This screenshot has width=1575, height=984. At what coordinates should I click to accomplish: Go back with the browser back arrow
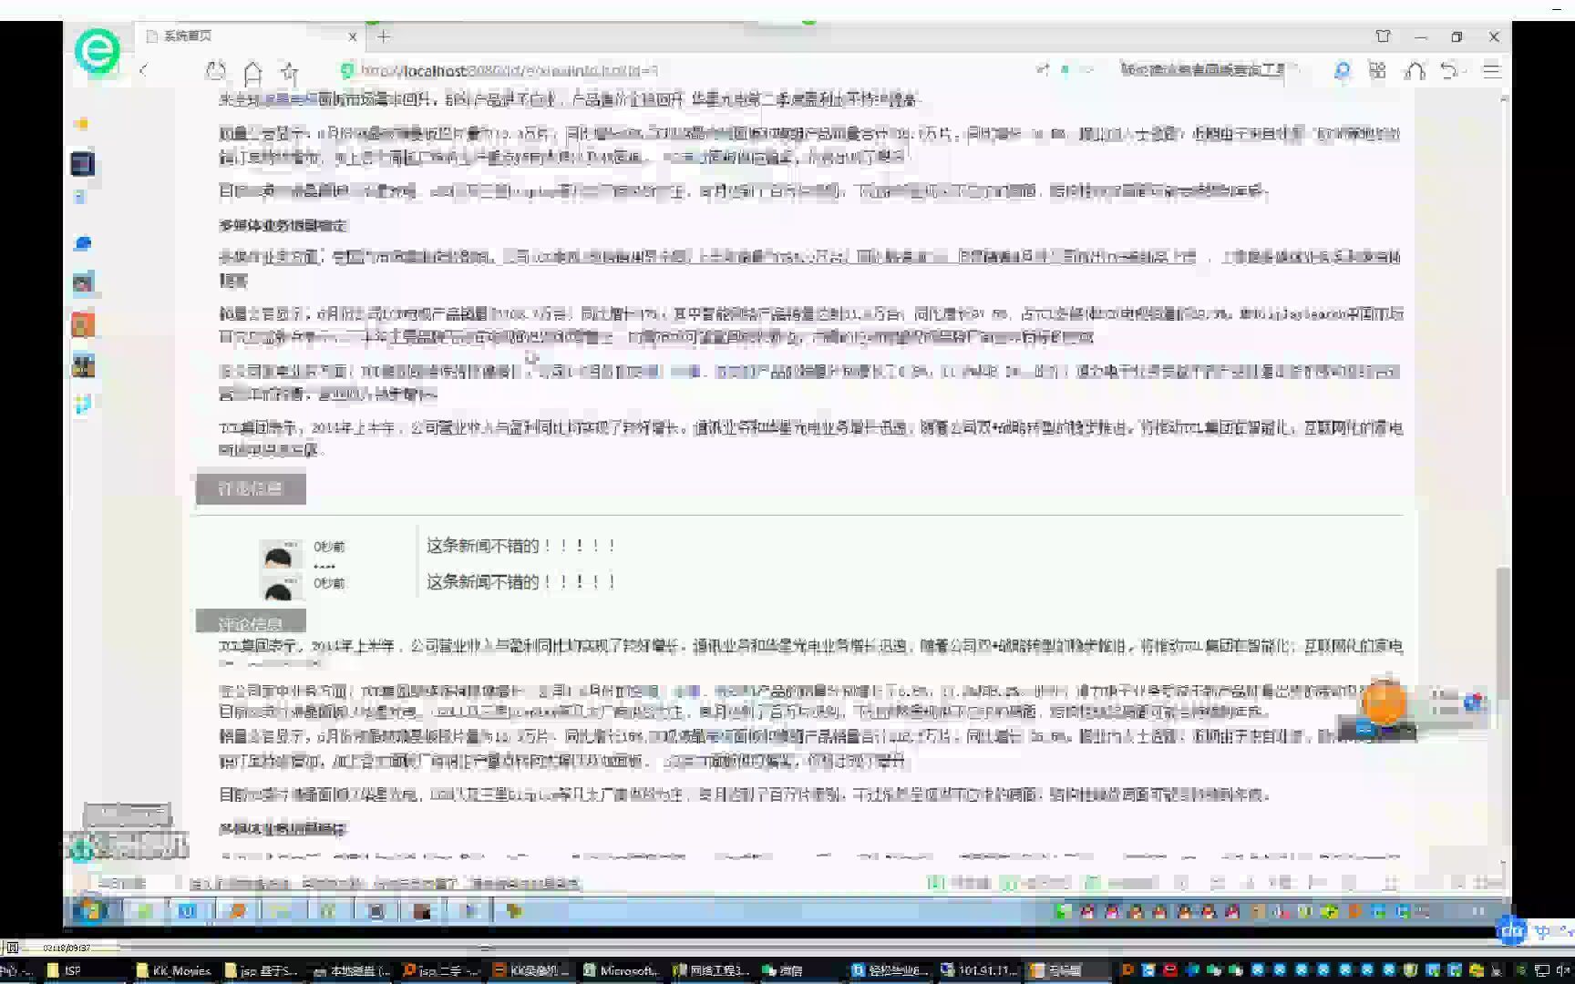(144, 70)
